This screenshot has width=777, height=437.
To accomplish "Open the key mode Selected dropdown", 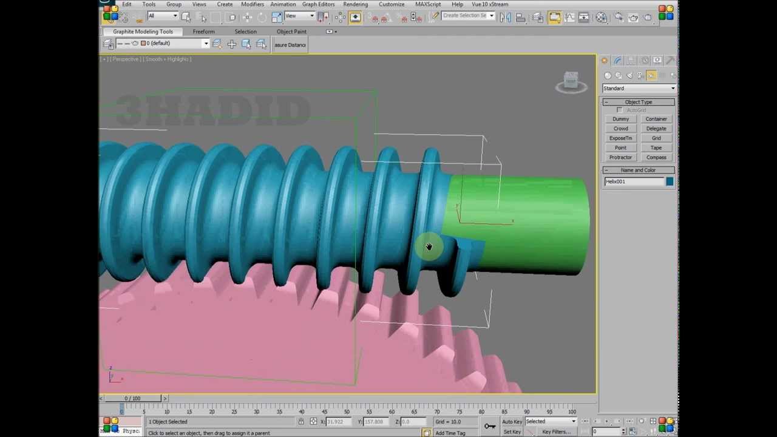I will click(551, 421).
